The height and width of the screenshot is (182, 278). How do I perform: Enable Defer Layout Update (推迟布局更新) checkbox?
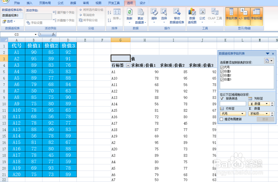point(222,119)
